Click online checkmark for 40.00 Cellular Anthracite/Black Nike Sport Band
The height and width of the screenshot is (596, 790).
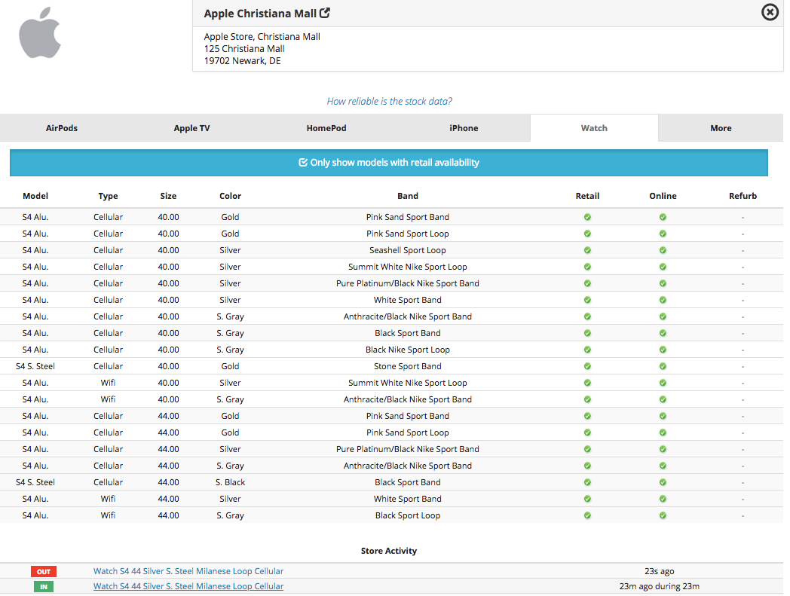pyautogui.click(x=663, y=316)
